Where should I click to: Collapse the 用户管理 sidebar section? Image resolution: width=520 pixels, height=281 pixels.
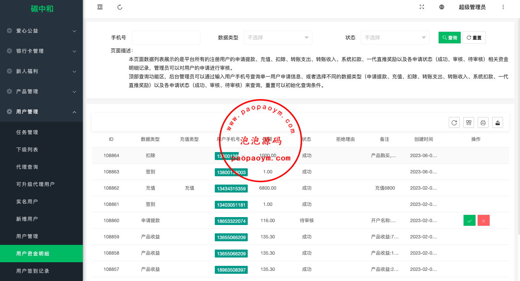(42, 112)
